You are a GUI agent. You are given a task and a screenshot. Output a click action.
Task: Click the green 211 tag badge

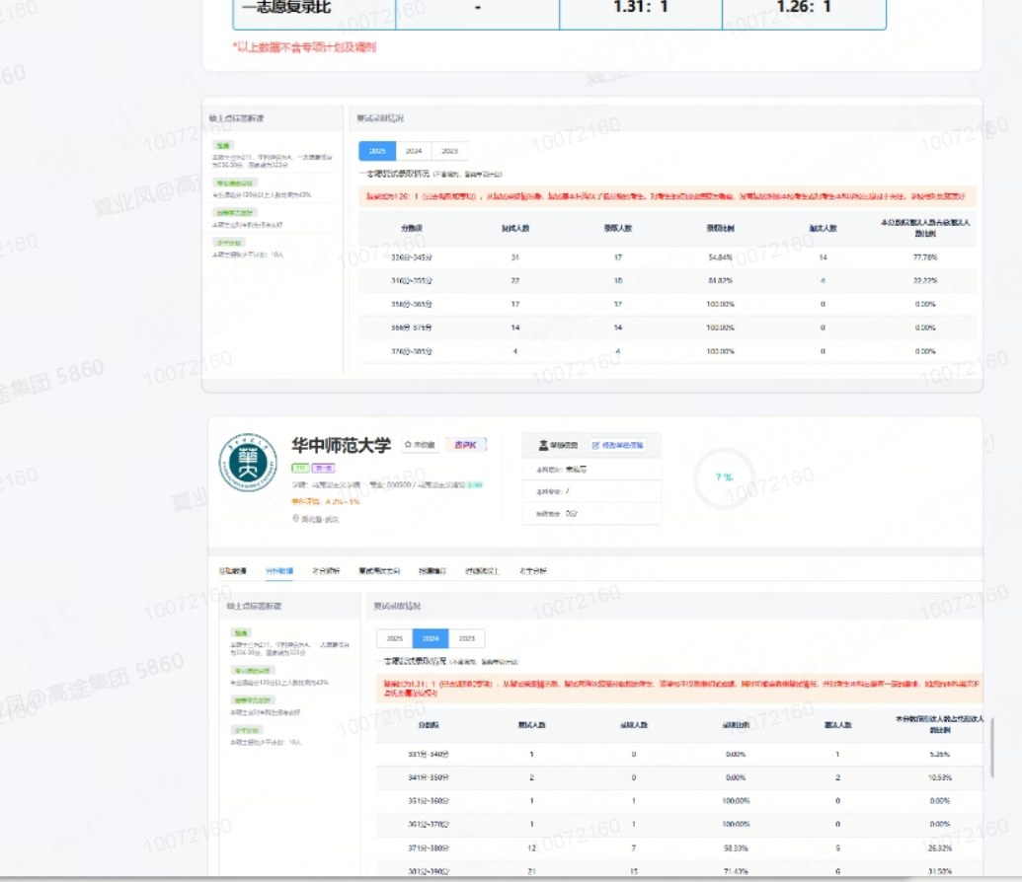(x=300, y=468)
